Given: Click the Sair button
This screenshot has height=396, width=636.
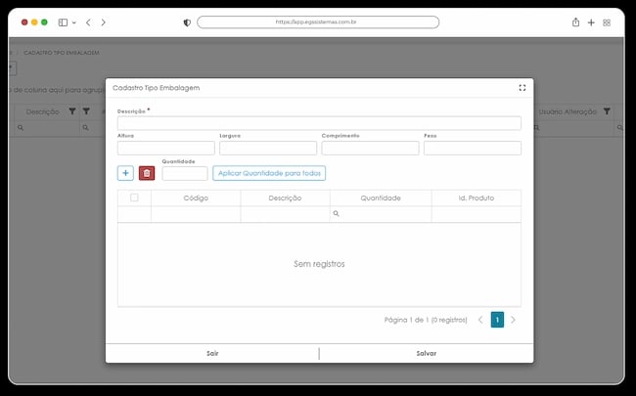Looking at the screenshot, I should coord(212,353).
